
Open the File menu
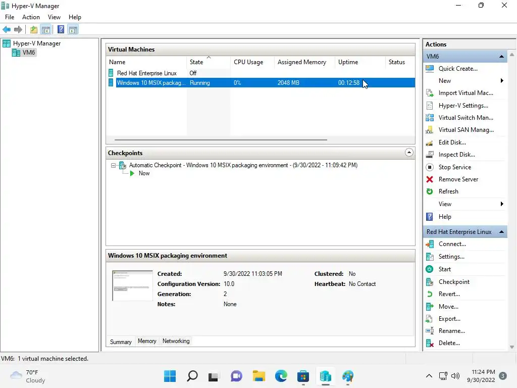(x=10, y=17)
